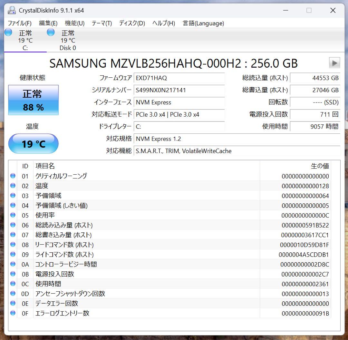The width and height of the screenshot is (348, 340).
Task: Click the 正常 88% health status button
Action: pos(33,100)
